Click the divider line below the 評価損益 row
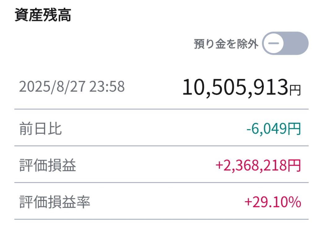This screenshot has width=317, height=226. 161,182
